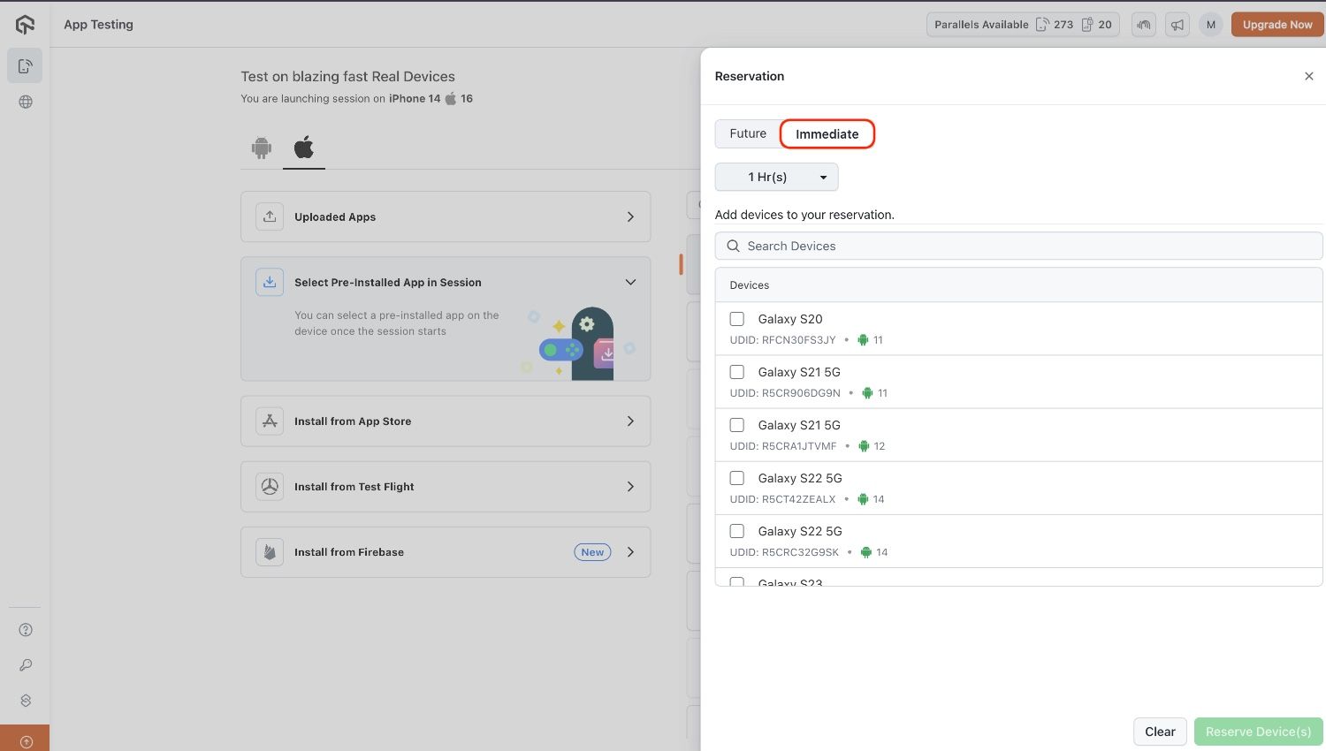1326x751 pixels.
Task: Close the Reservation panel
Action: (1308, 76)
